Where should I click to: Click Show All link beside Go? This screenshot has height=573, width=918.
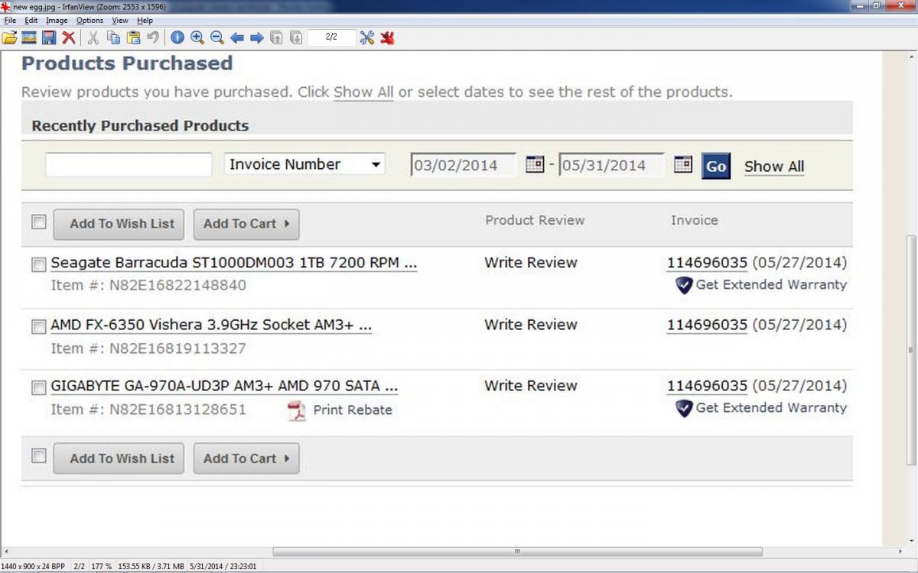(x=774, y=167)
